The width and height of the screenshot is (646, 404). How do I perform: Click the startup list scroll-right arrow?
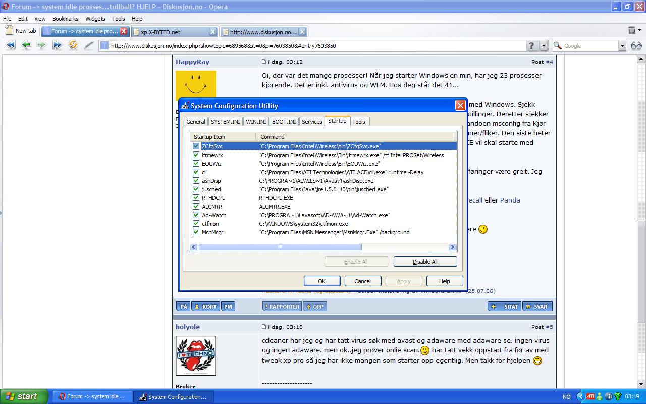(453, 247)
